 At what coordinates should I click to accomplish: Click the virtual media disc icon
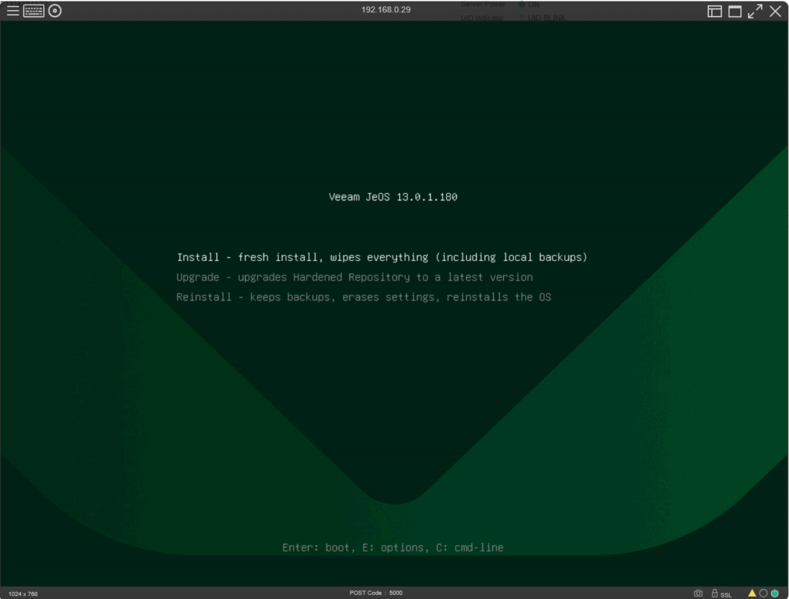(55, 11)
